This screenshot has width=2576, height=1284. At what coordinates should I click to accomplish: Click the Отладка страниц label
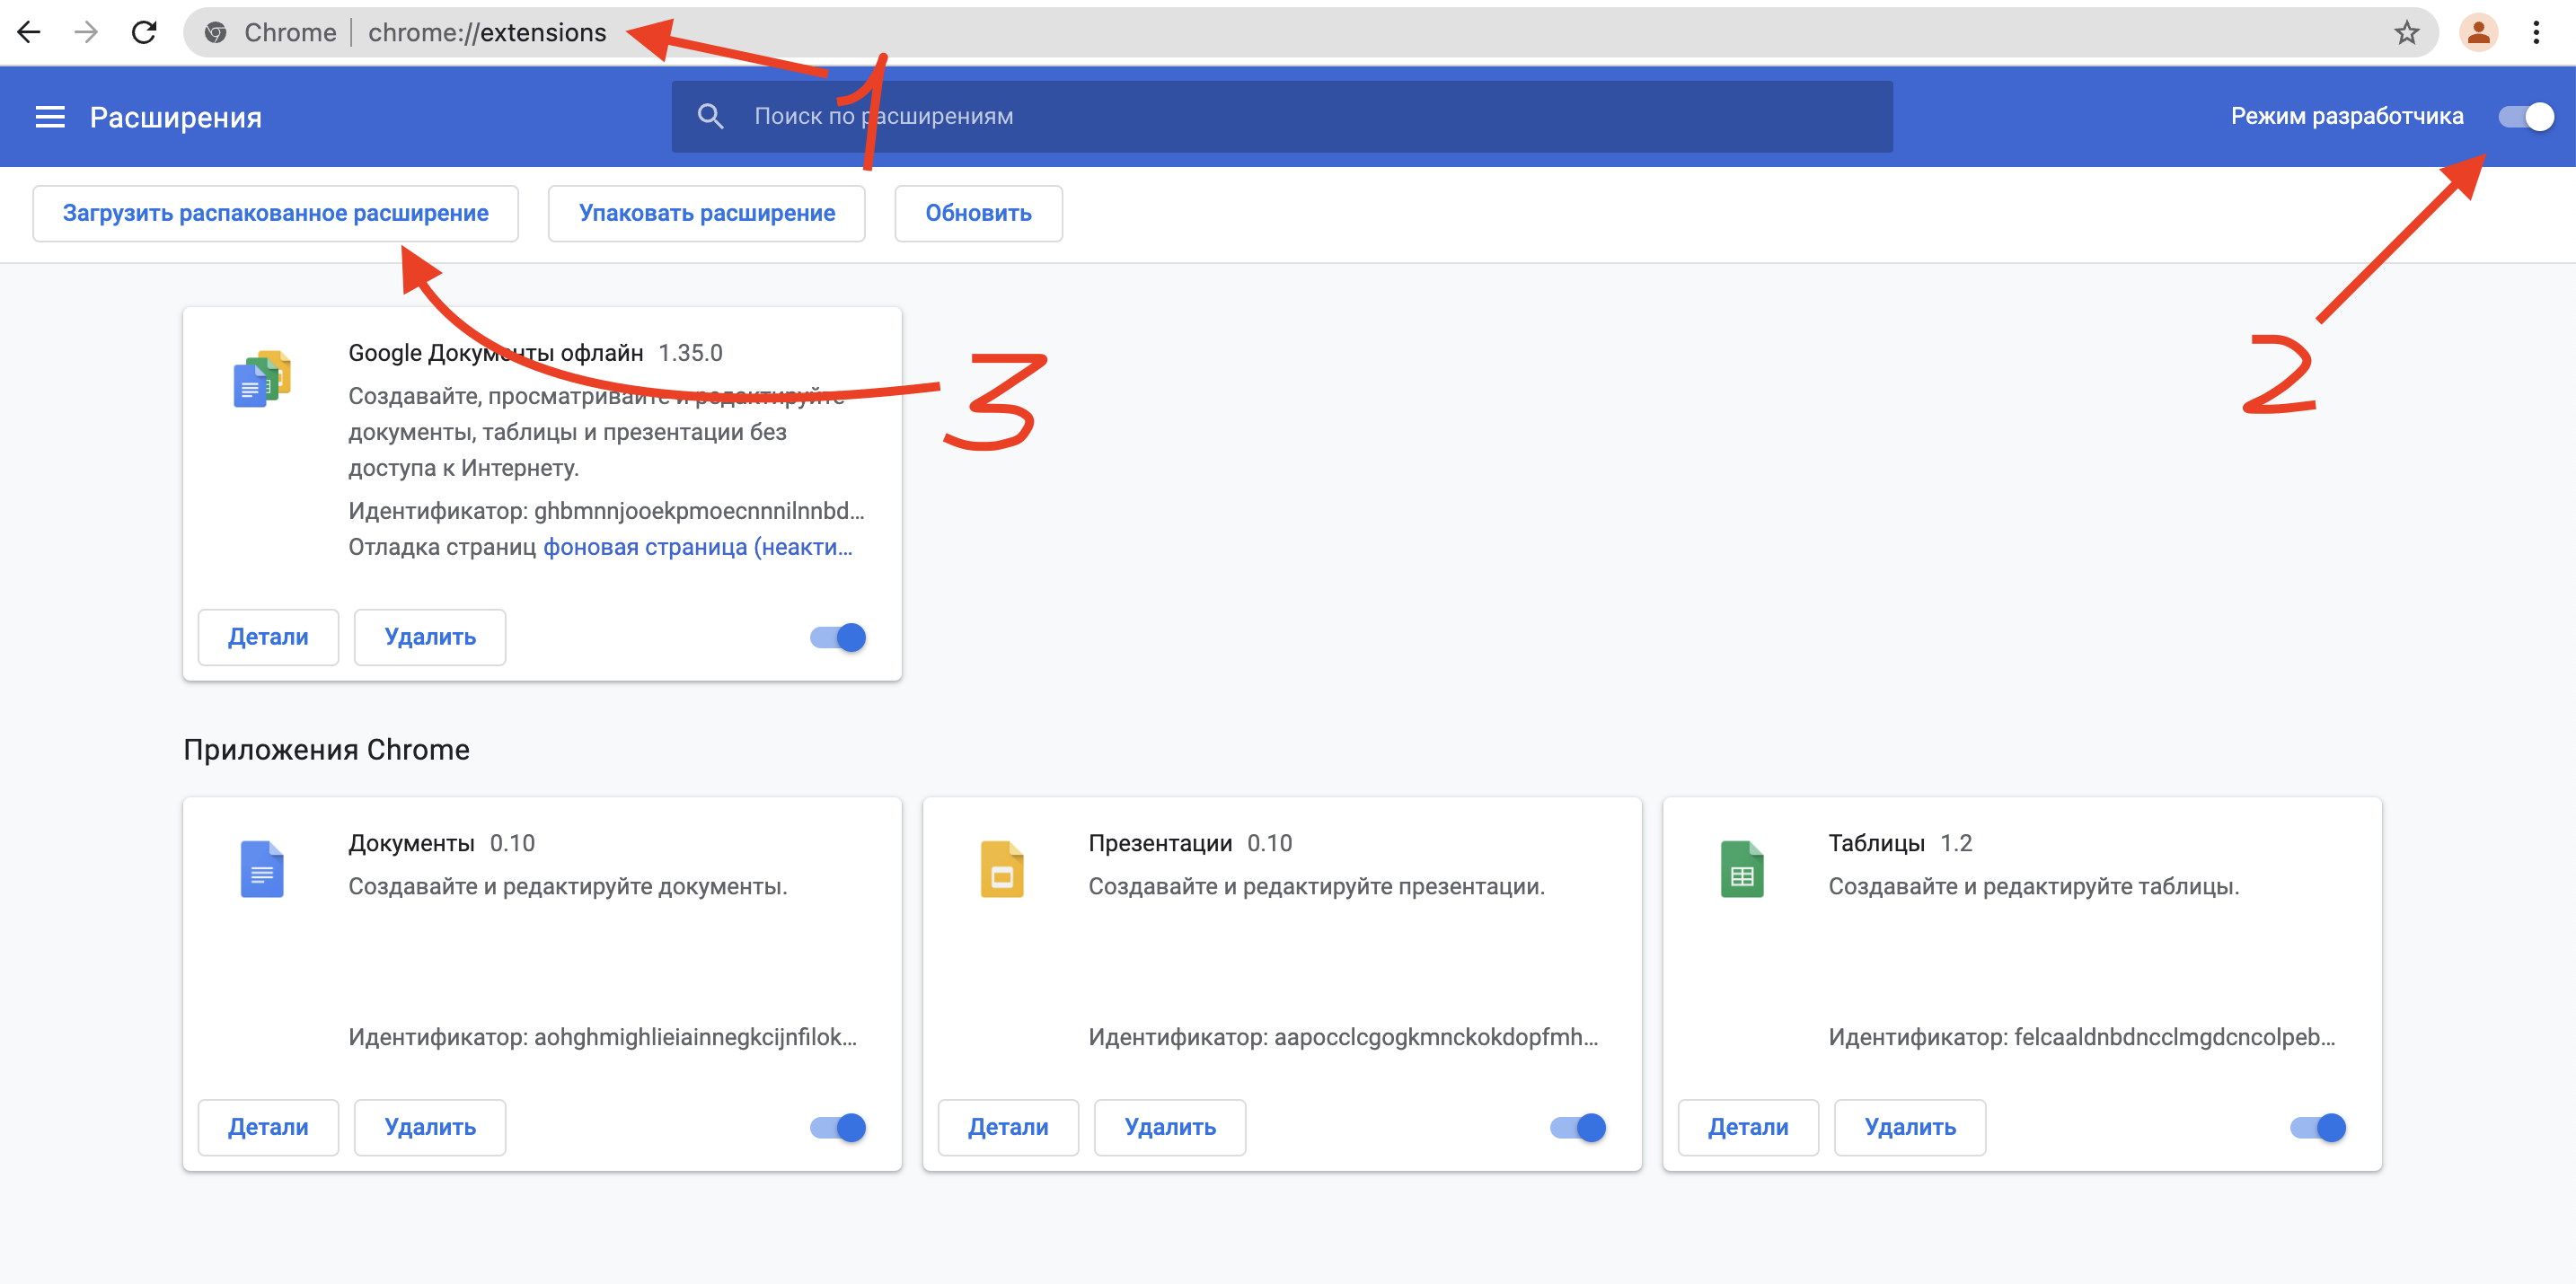[x=442, y=547]
